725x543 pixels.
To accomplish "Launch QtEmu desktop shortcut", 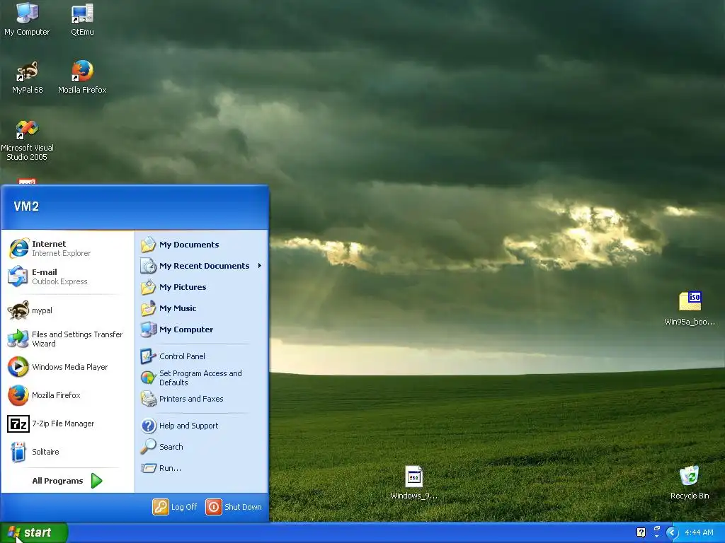I will click(x=82, y=19).
